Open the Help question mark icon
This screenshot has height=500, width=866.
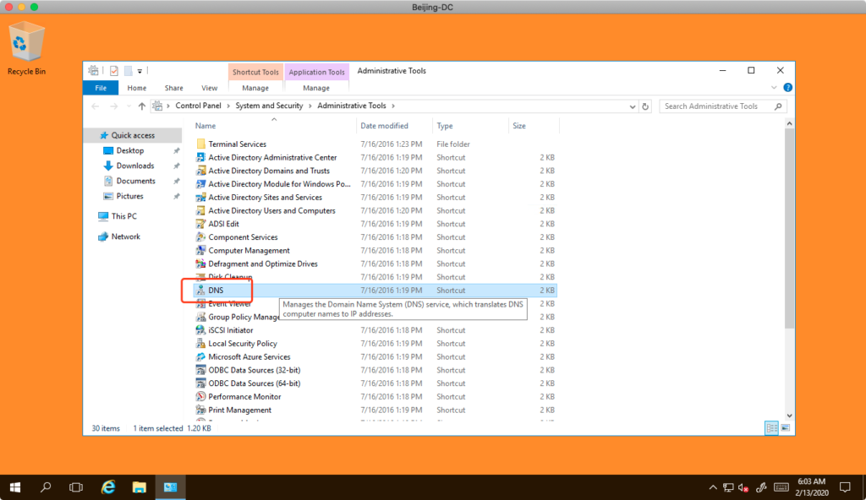(787, 88)
